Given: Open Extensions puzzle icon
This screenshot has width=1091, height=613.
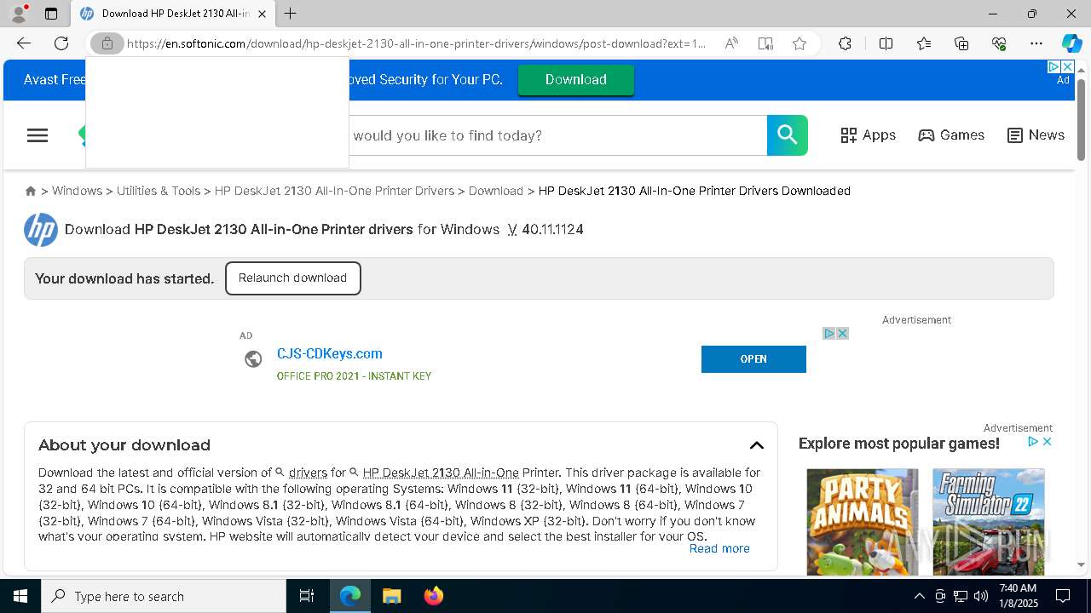Looking at the screenshot, I should click(x=845, y=43).
